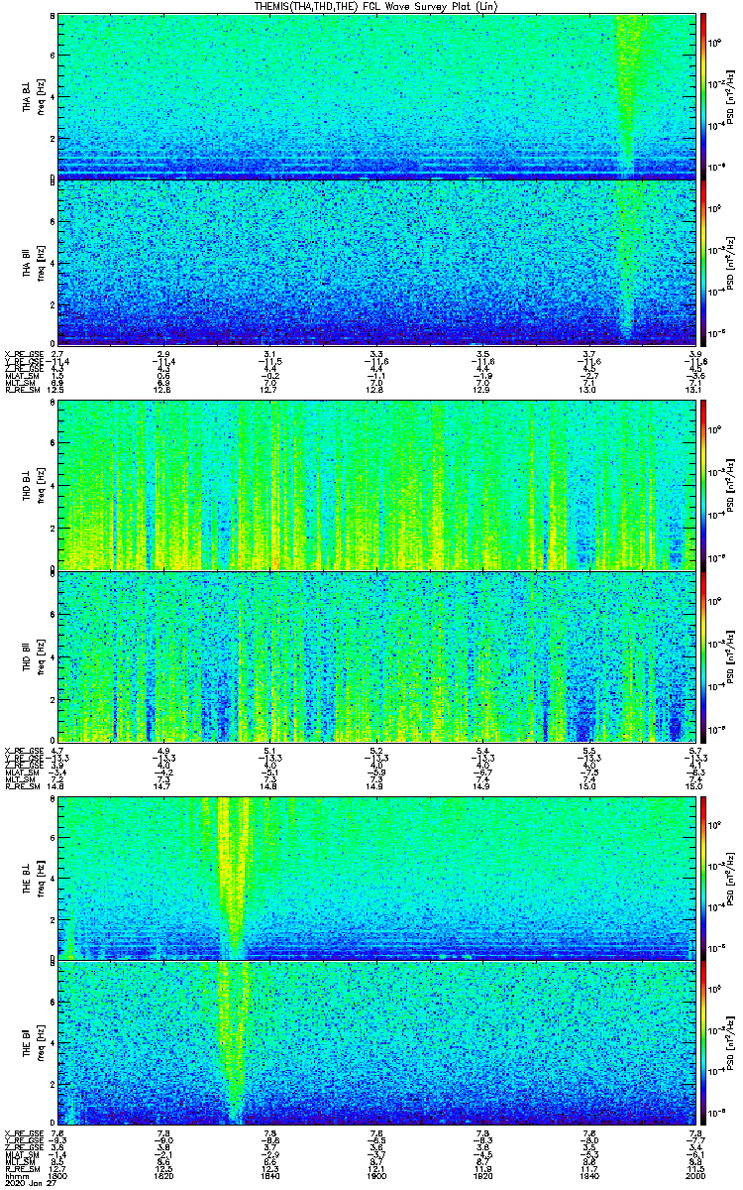
Task: Click the 1920 time tick label
Action: click(x=482, y=1174)
